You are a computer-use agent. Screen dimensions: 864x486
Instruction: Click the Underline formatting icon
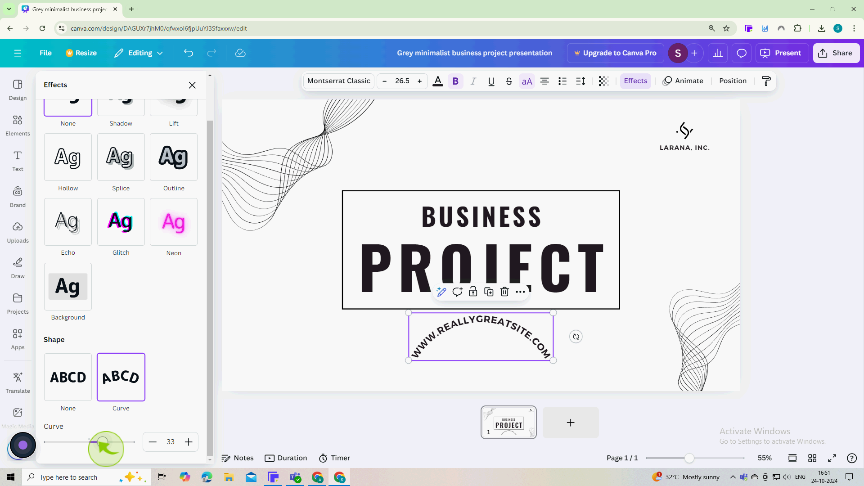coord(491,81)
